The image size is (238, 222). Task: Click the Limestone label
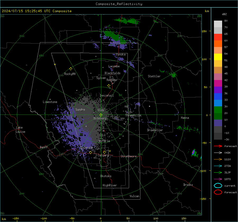50,102
